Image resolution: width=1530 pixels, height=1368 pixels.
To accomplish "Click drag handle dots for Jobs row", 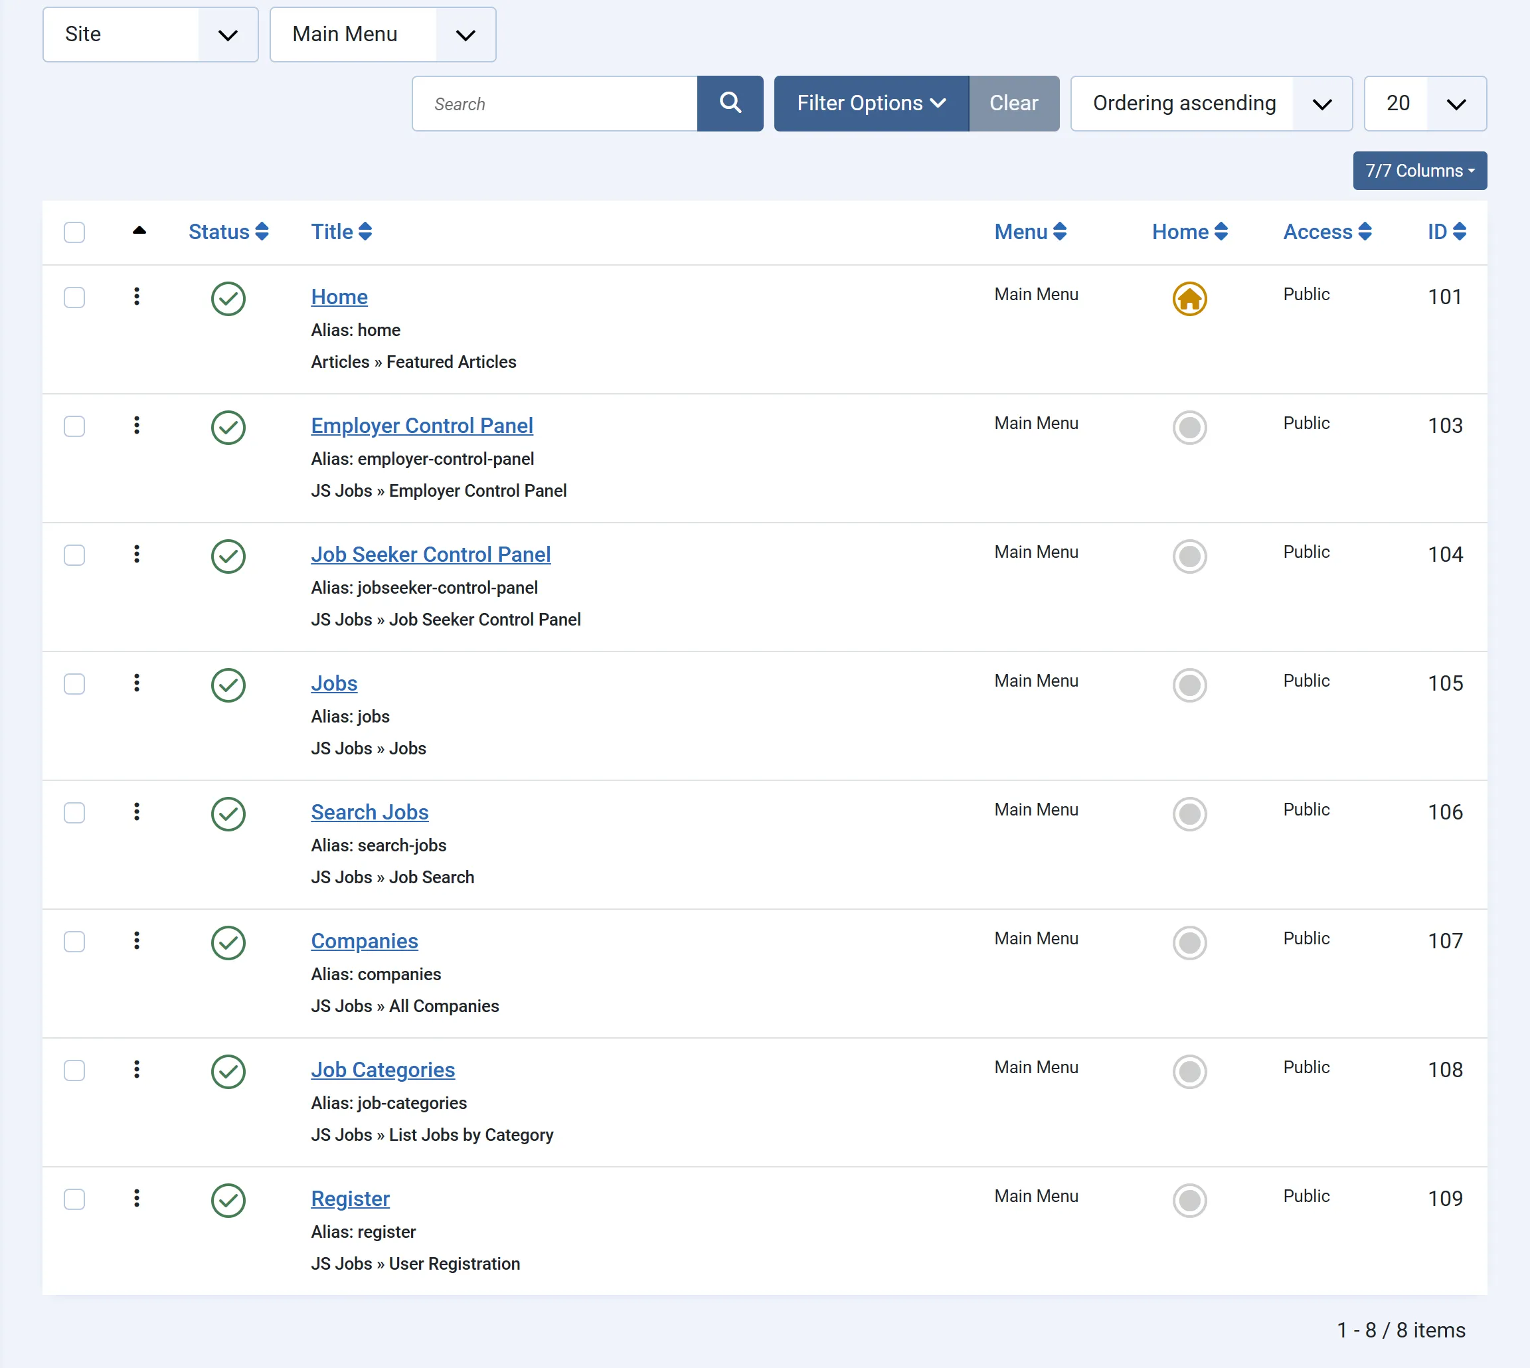I will point(137,683).
